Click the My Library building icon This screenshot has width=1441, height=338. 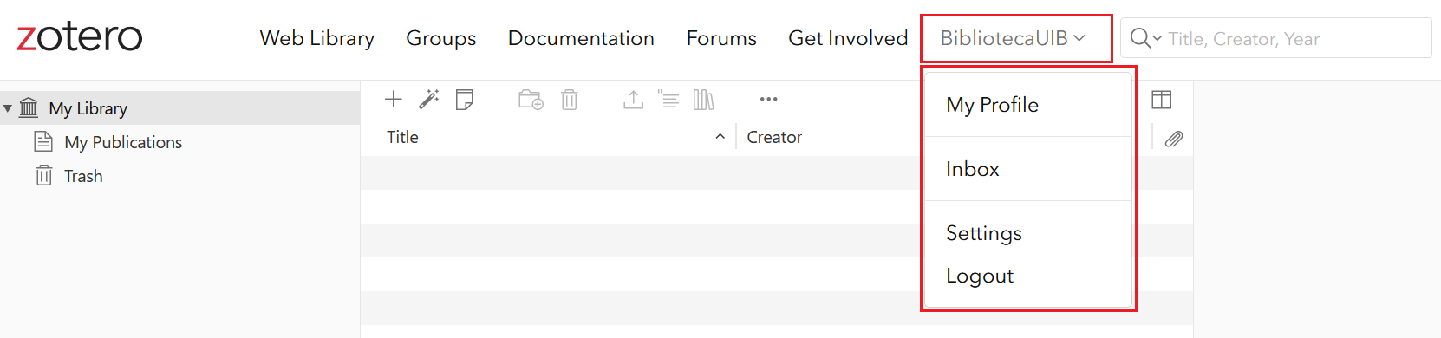point(29,107)
